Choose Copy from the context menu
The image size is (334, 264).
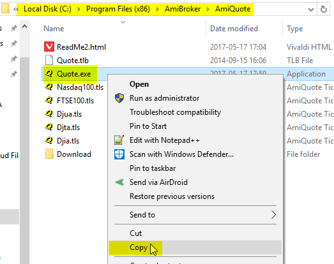139,247
